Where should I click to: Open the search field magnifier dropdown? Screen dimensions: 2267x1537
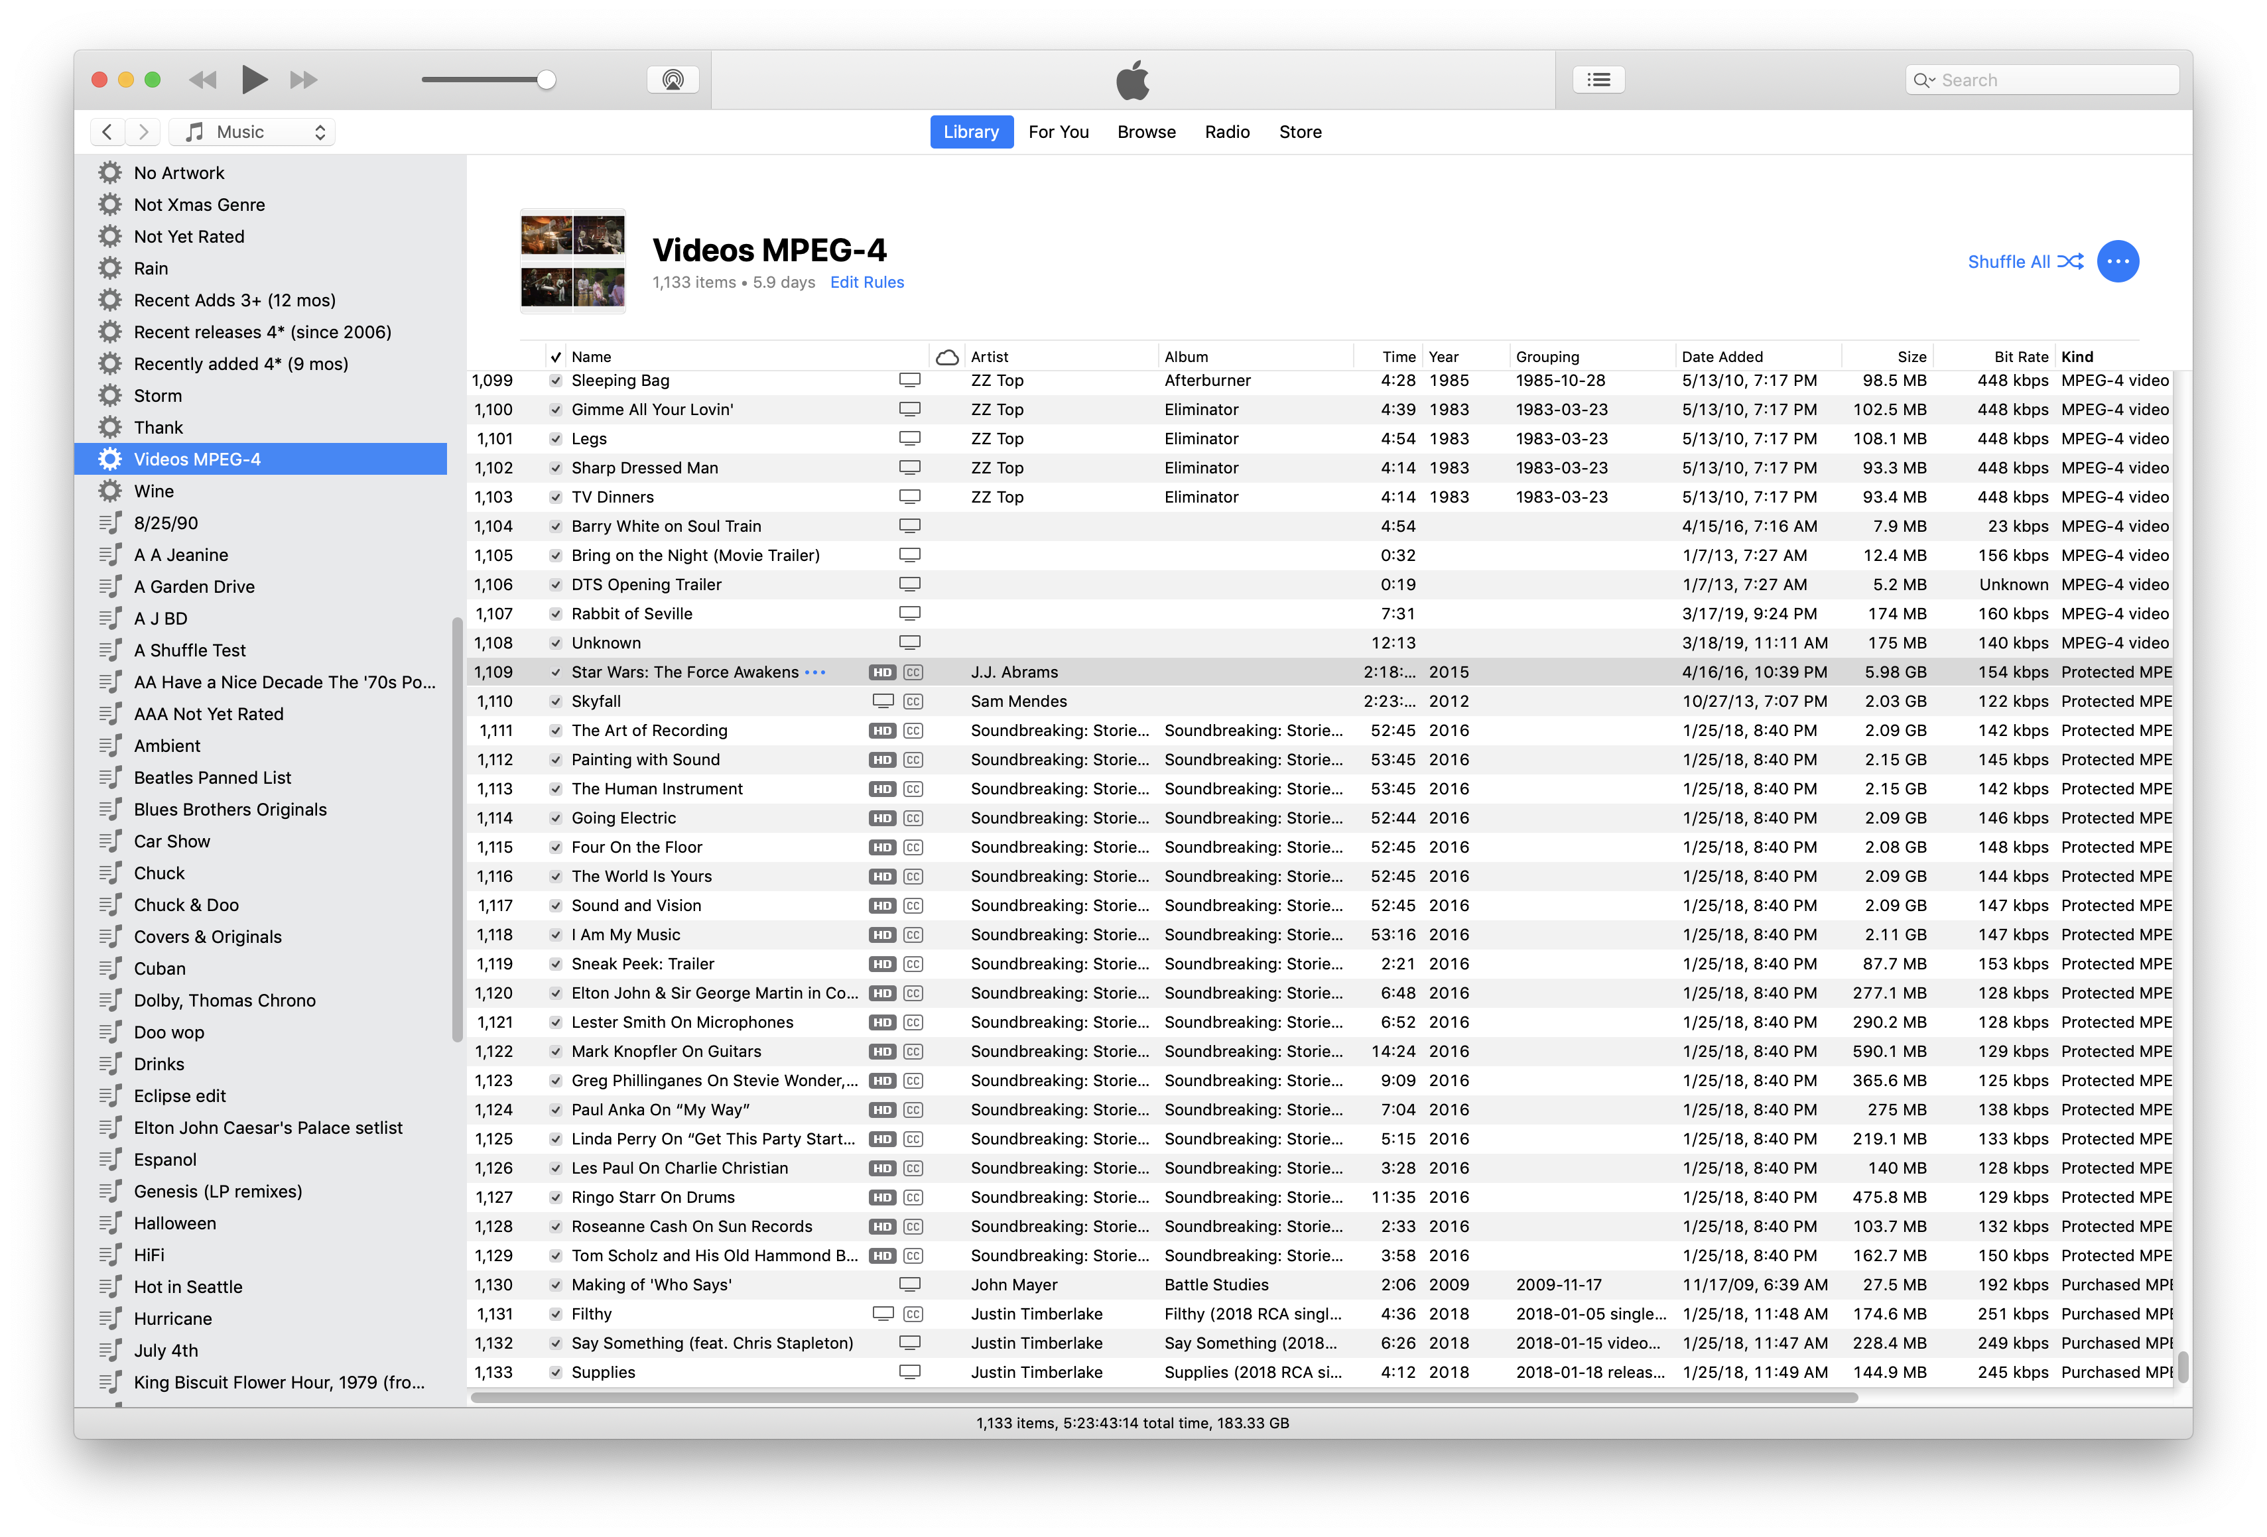(x=1923, y=80)
